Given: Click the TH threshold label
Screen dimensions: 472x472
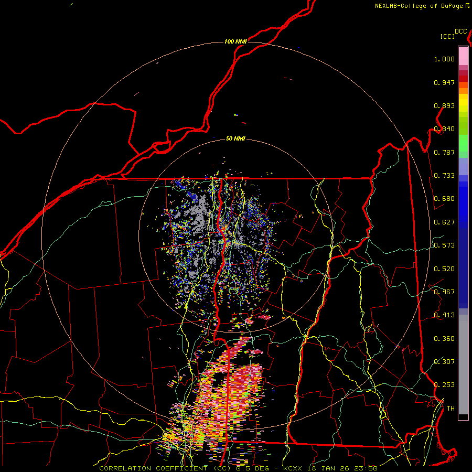Looking at the screenshot, I should 450,409.
